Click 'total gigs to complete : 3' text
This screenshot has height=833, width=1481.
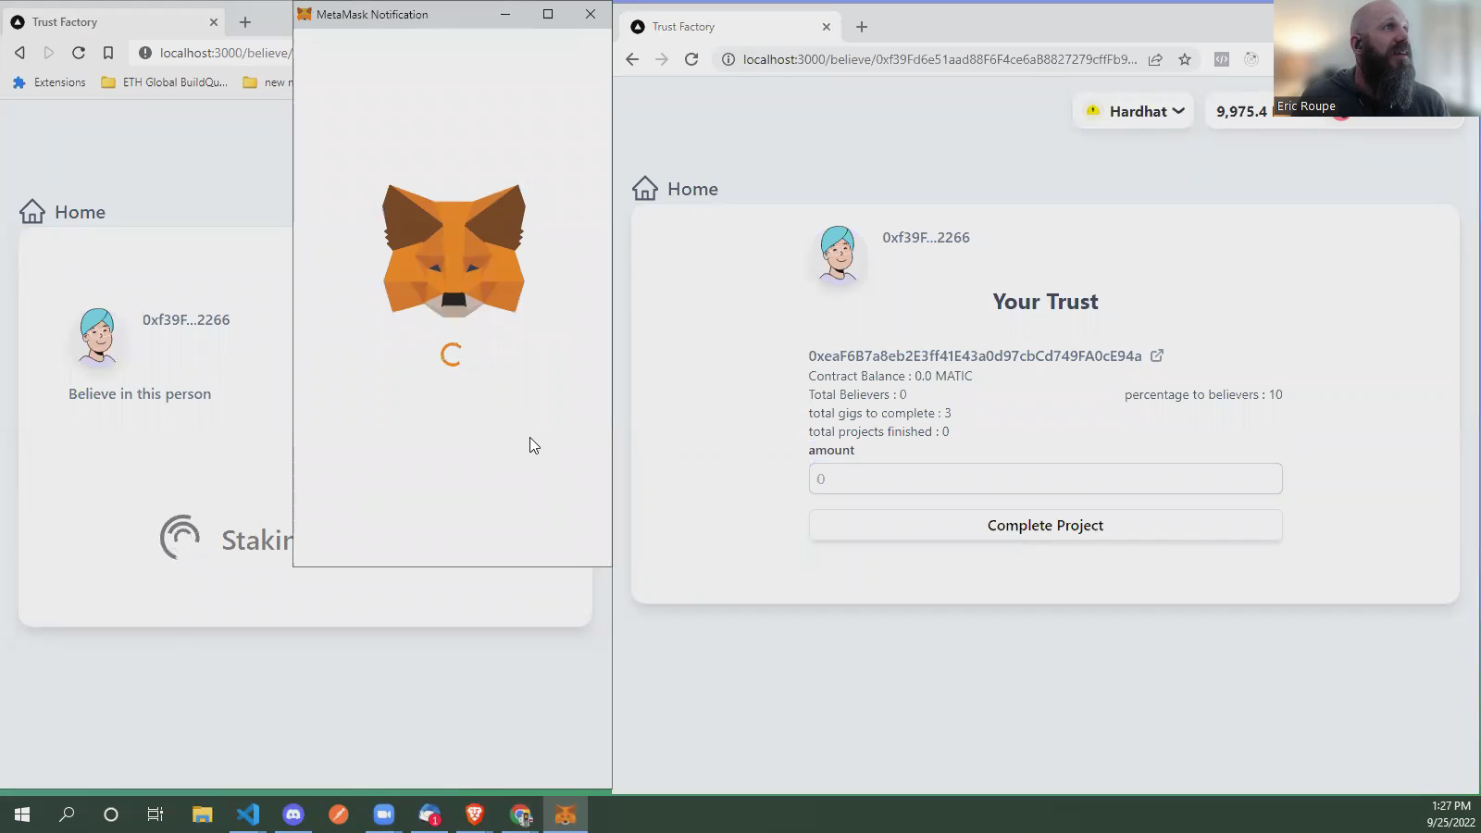click(879, 413)
